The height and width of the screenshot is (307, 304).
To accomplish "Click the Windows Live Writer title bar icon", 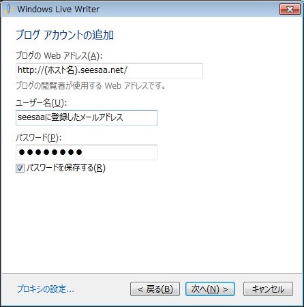I will 9,10.
